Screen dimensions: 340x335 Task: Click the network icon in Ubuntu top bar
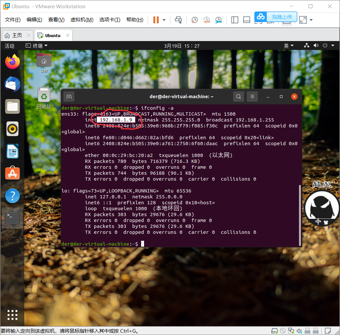pyautogui.click(x=307, y=46)
